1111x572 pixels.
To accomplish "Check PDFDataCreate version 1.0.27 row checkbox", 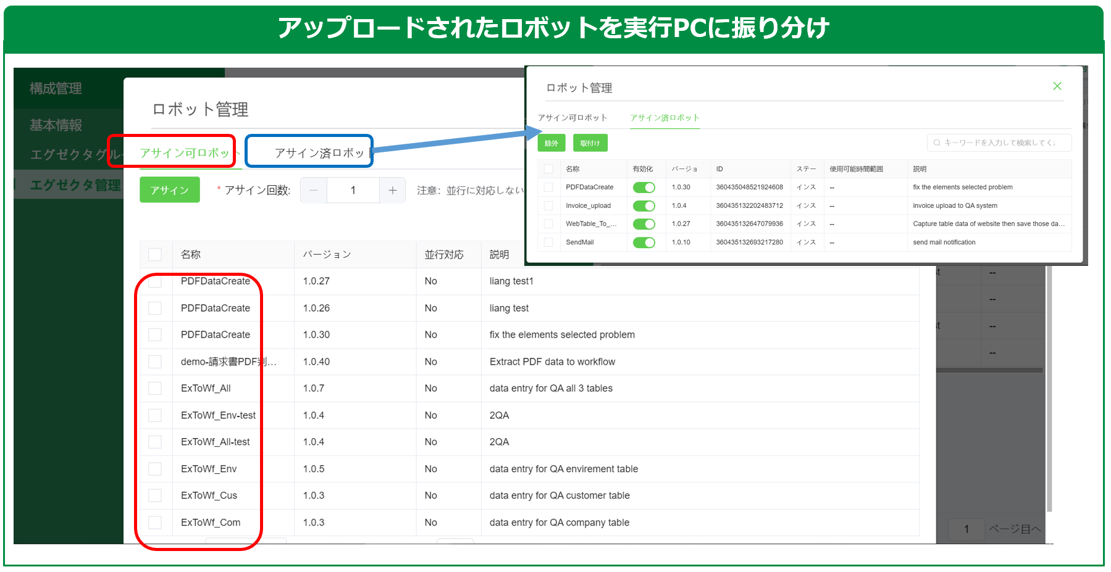I will [155, 281].
